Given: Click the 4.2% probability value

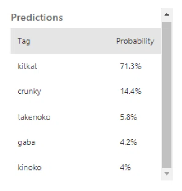Looking at the screenshot, I should point(128,142).
